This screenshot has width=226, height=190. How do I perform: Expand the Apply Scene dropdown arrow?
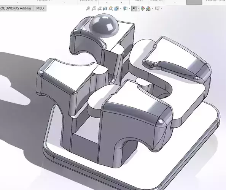[x=153, y=9]
